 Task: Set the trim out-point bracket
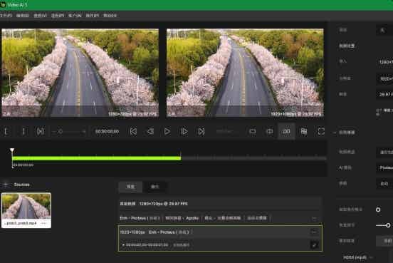click(23, 131)
